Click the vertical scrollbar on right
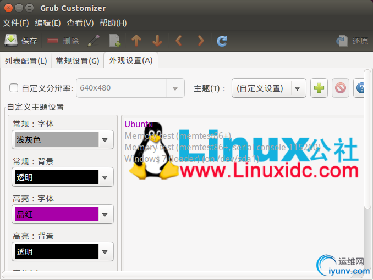373x280 pixels. [x=367, y=139]
